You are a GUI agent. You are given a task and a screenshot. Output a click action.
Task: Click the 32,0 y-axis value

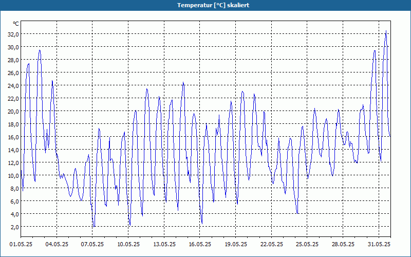click(x=13, y=34)
